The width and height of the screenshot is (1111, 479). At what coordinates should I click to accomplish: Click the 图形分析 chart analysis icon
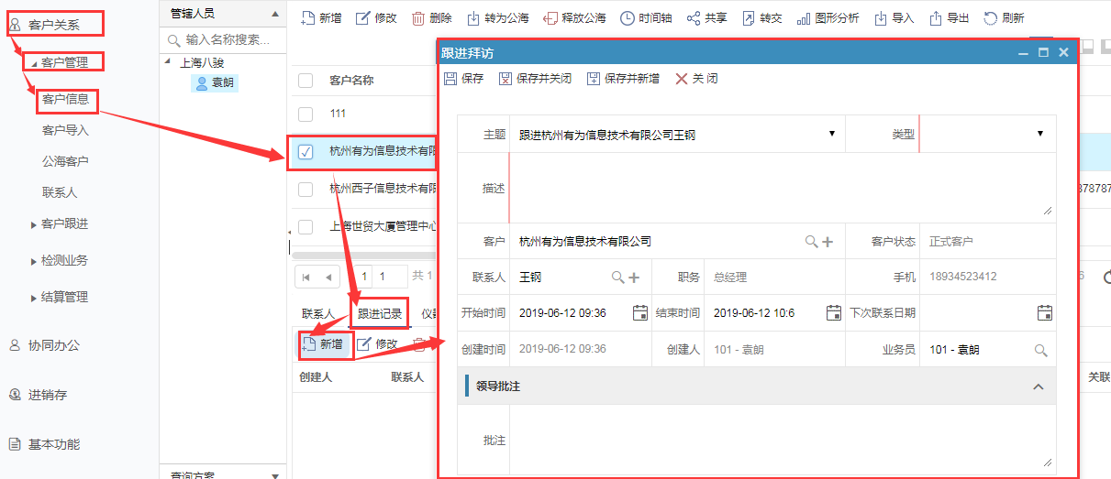click(x=804, y=18)
